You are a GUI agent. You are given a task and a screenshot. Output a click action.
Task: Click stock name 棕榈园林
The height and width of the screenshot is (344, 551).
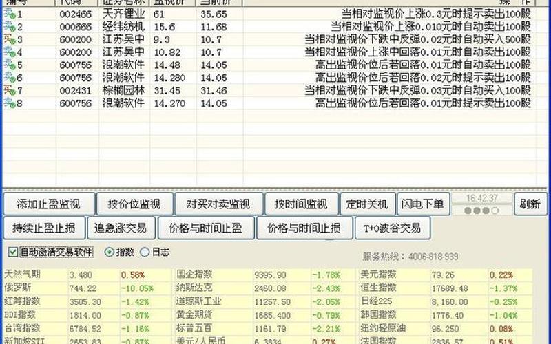pos(123,91)
